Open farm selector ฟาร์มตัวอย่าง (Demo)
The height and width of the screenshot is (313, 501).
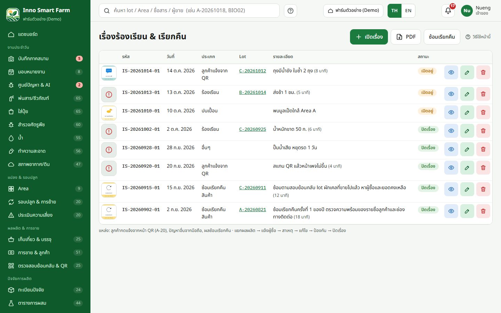point(353,11)
